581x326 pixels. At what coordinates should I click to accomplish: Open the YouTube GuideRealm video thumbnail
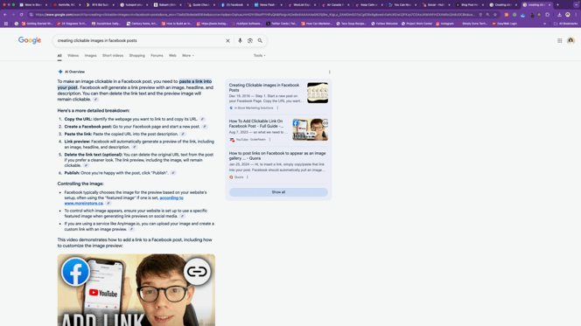310,129
